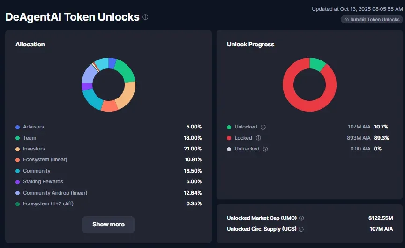The width and height of the screenshot is (405, 248).
Task: Click the Community legend label
Action: tap(37, 171)
